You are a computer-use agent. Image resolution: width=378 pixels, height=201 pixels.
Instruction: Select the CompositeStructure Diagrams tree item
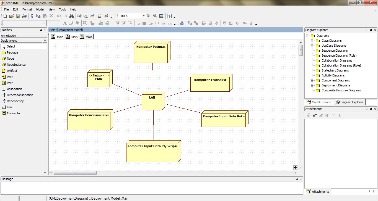point(341,90)
